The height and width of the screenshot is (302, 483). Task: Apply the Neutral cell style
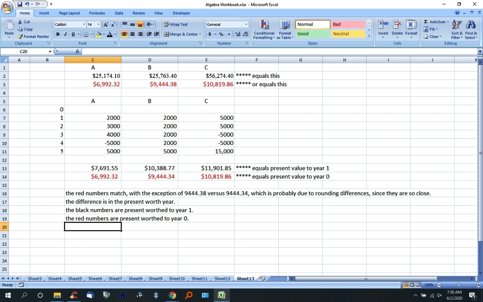point(348,34)
